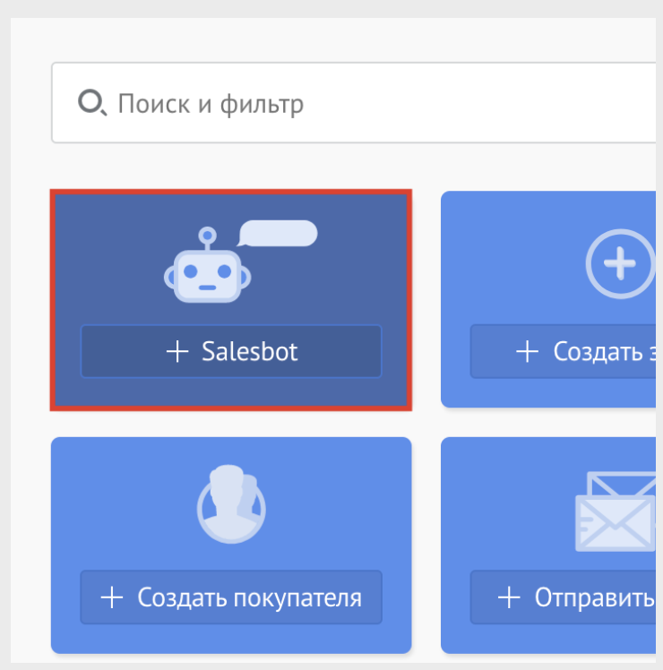The image size is (663, 670).
Task: Click the "Создать з…" button
Action: pos(563,351)
